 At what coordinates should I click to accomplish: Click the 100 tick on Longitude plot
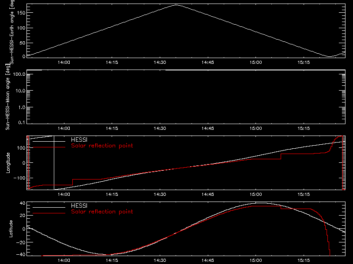coord(21,148)
